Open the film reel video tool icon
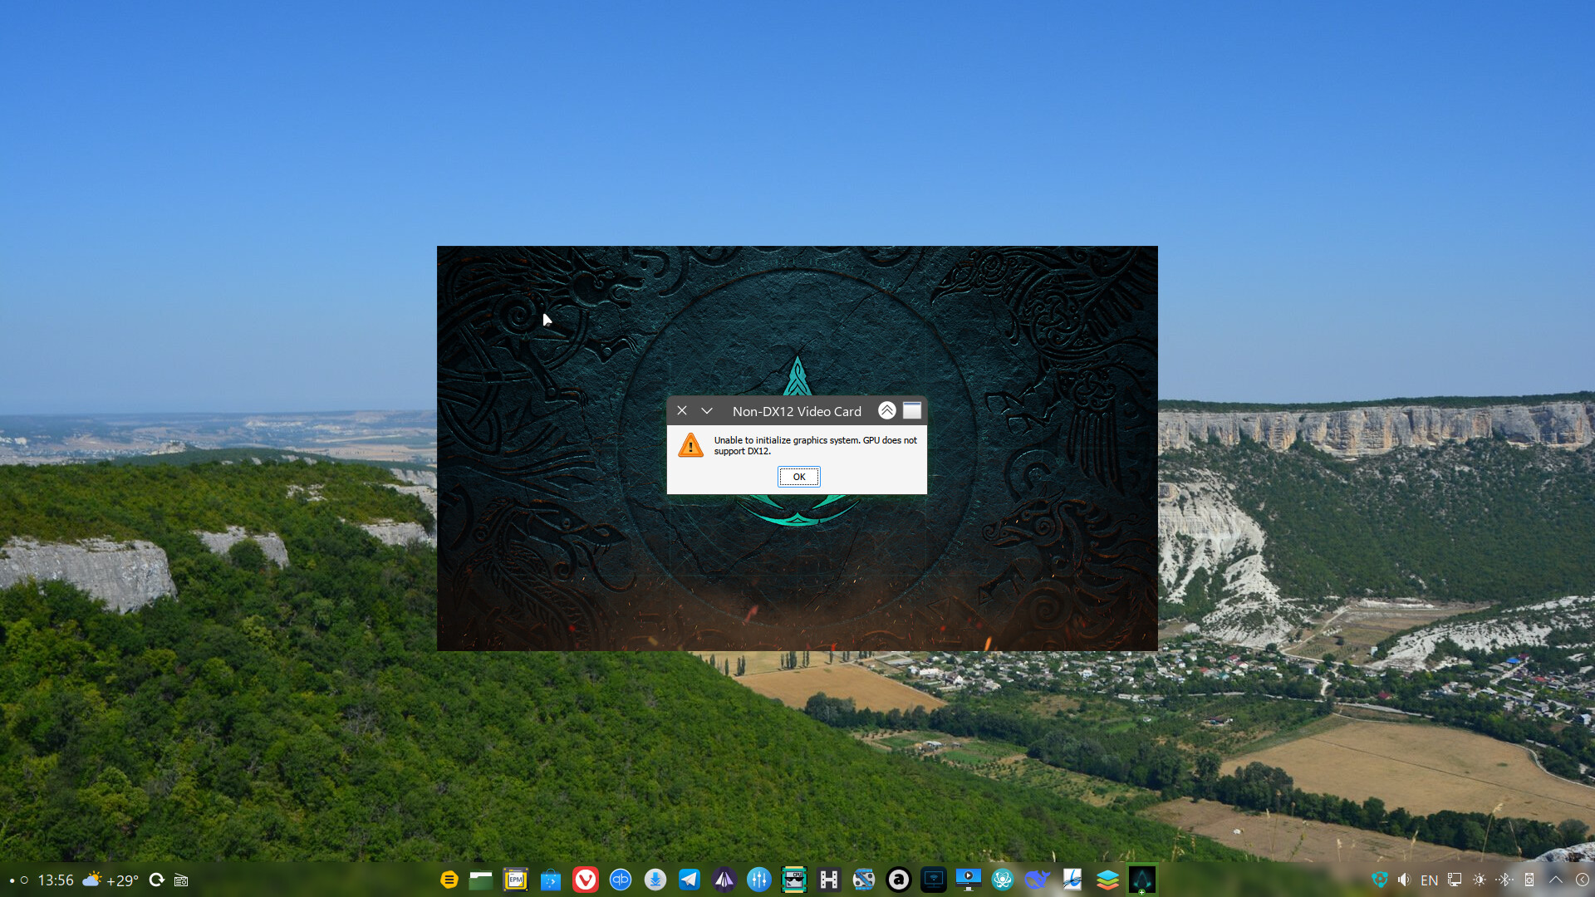The height and width of the screenshot is (897, 1595). pos(864,880)
